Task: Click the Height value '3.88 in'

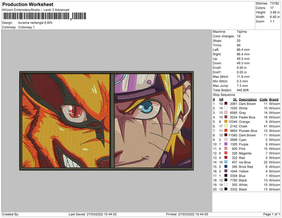Action: tap(274, 12)
